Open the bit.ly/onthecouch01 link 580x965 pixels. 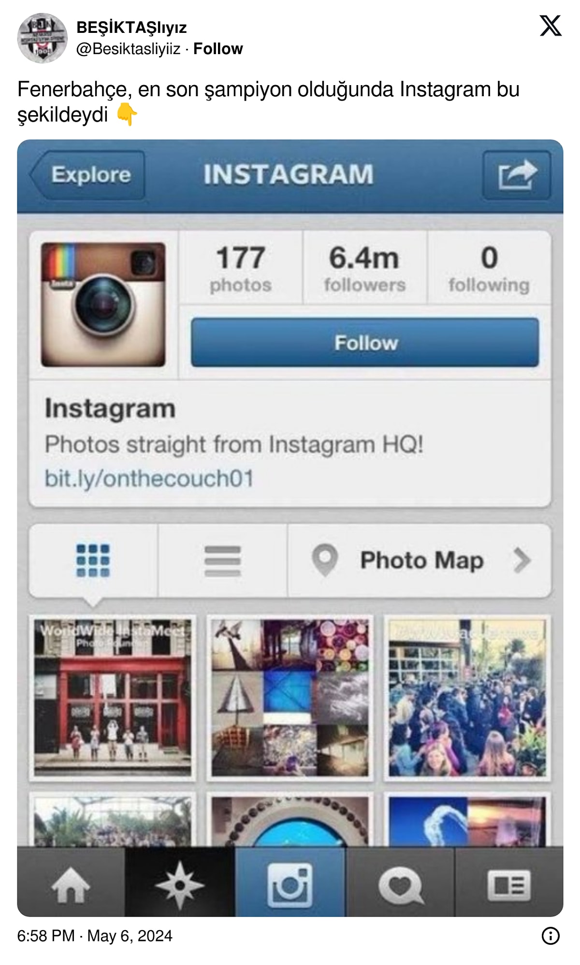(x=149, y=478)
